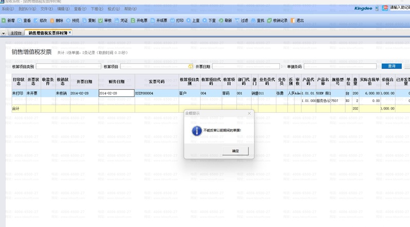Click the 修改 (modify) toolbar icon

[x=36, y=20]
